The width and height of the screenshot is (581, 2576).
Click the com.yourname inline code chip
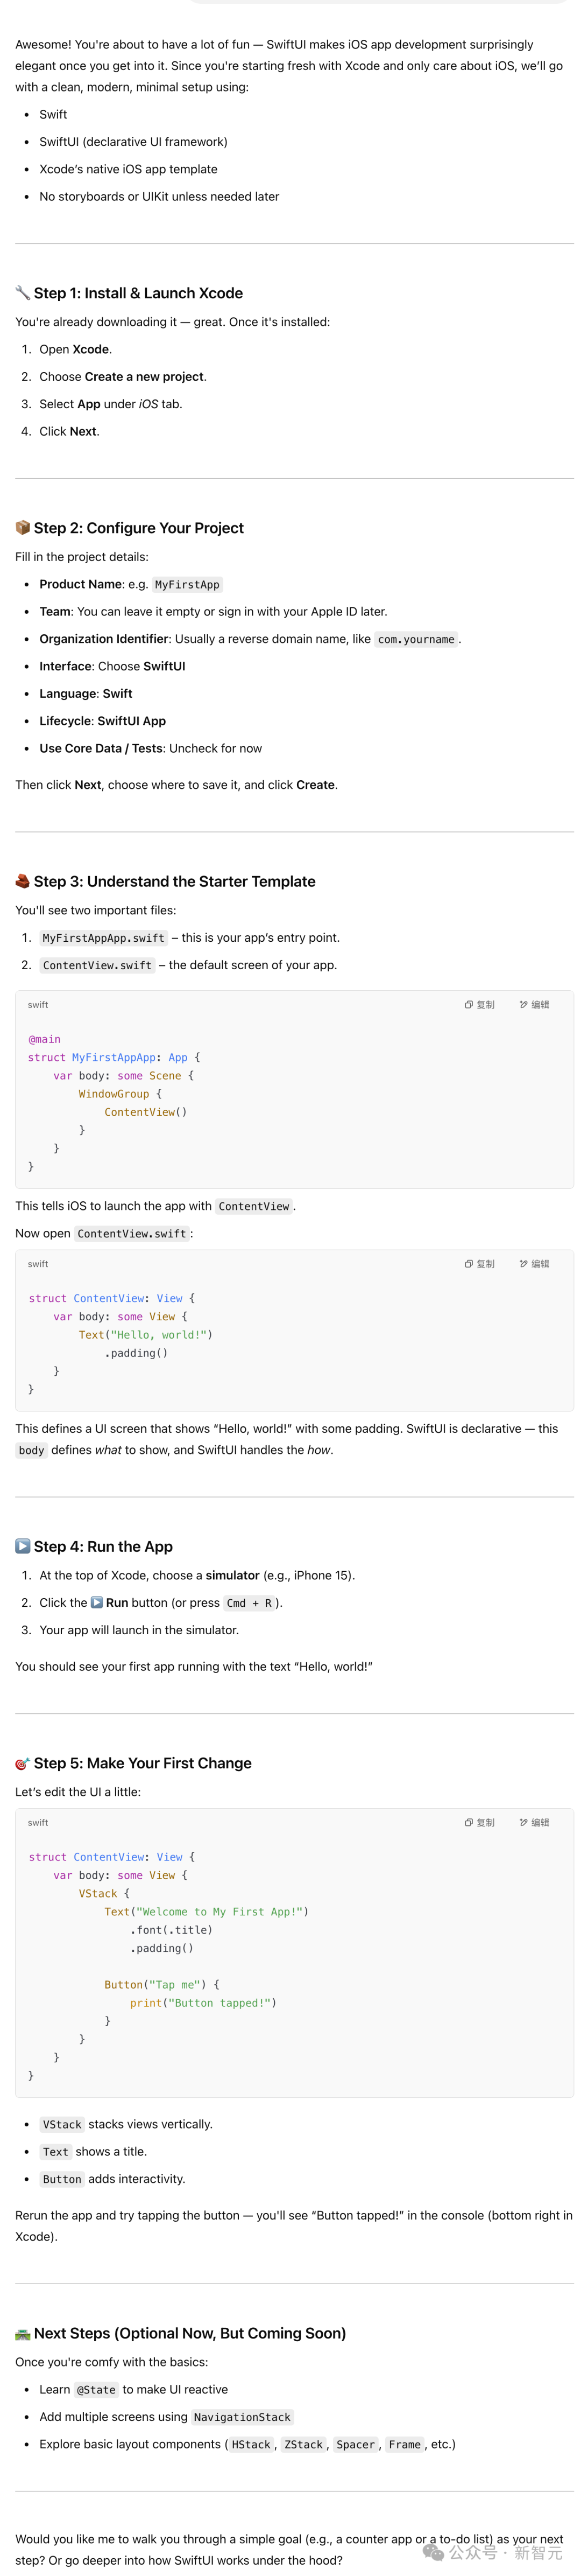click(x=416, y=640)
